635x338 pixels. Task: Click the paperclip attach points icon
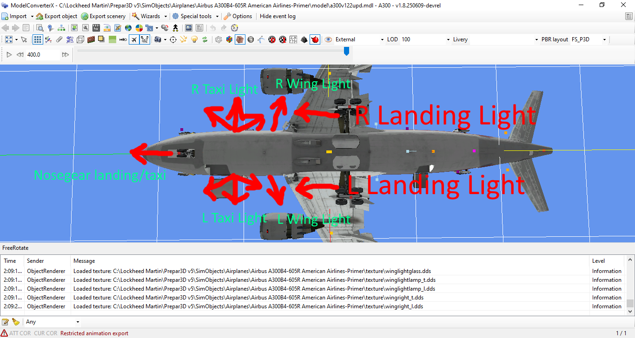(x=59, y=39)
